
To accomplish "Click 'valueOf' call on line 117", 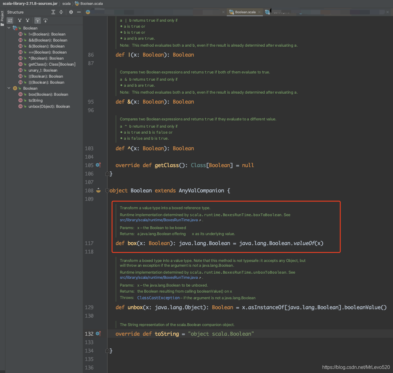I will pos(304,243).
